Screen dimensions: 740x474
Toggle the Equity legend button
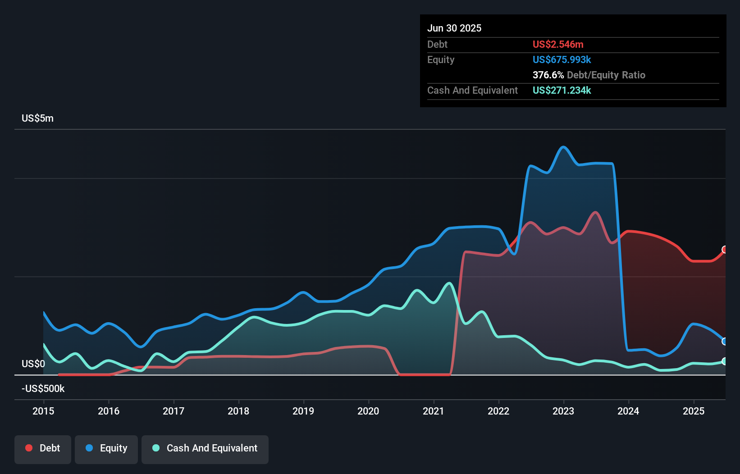(x=106, y=449)
